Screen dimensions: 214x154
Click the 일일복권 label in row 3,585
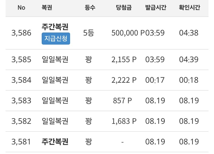55,59
